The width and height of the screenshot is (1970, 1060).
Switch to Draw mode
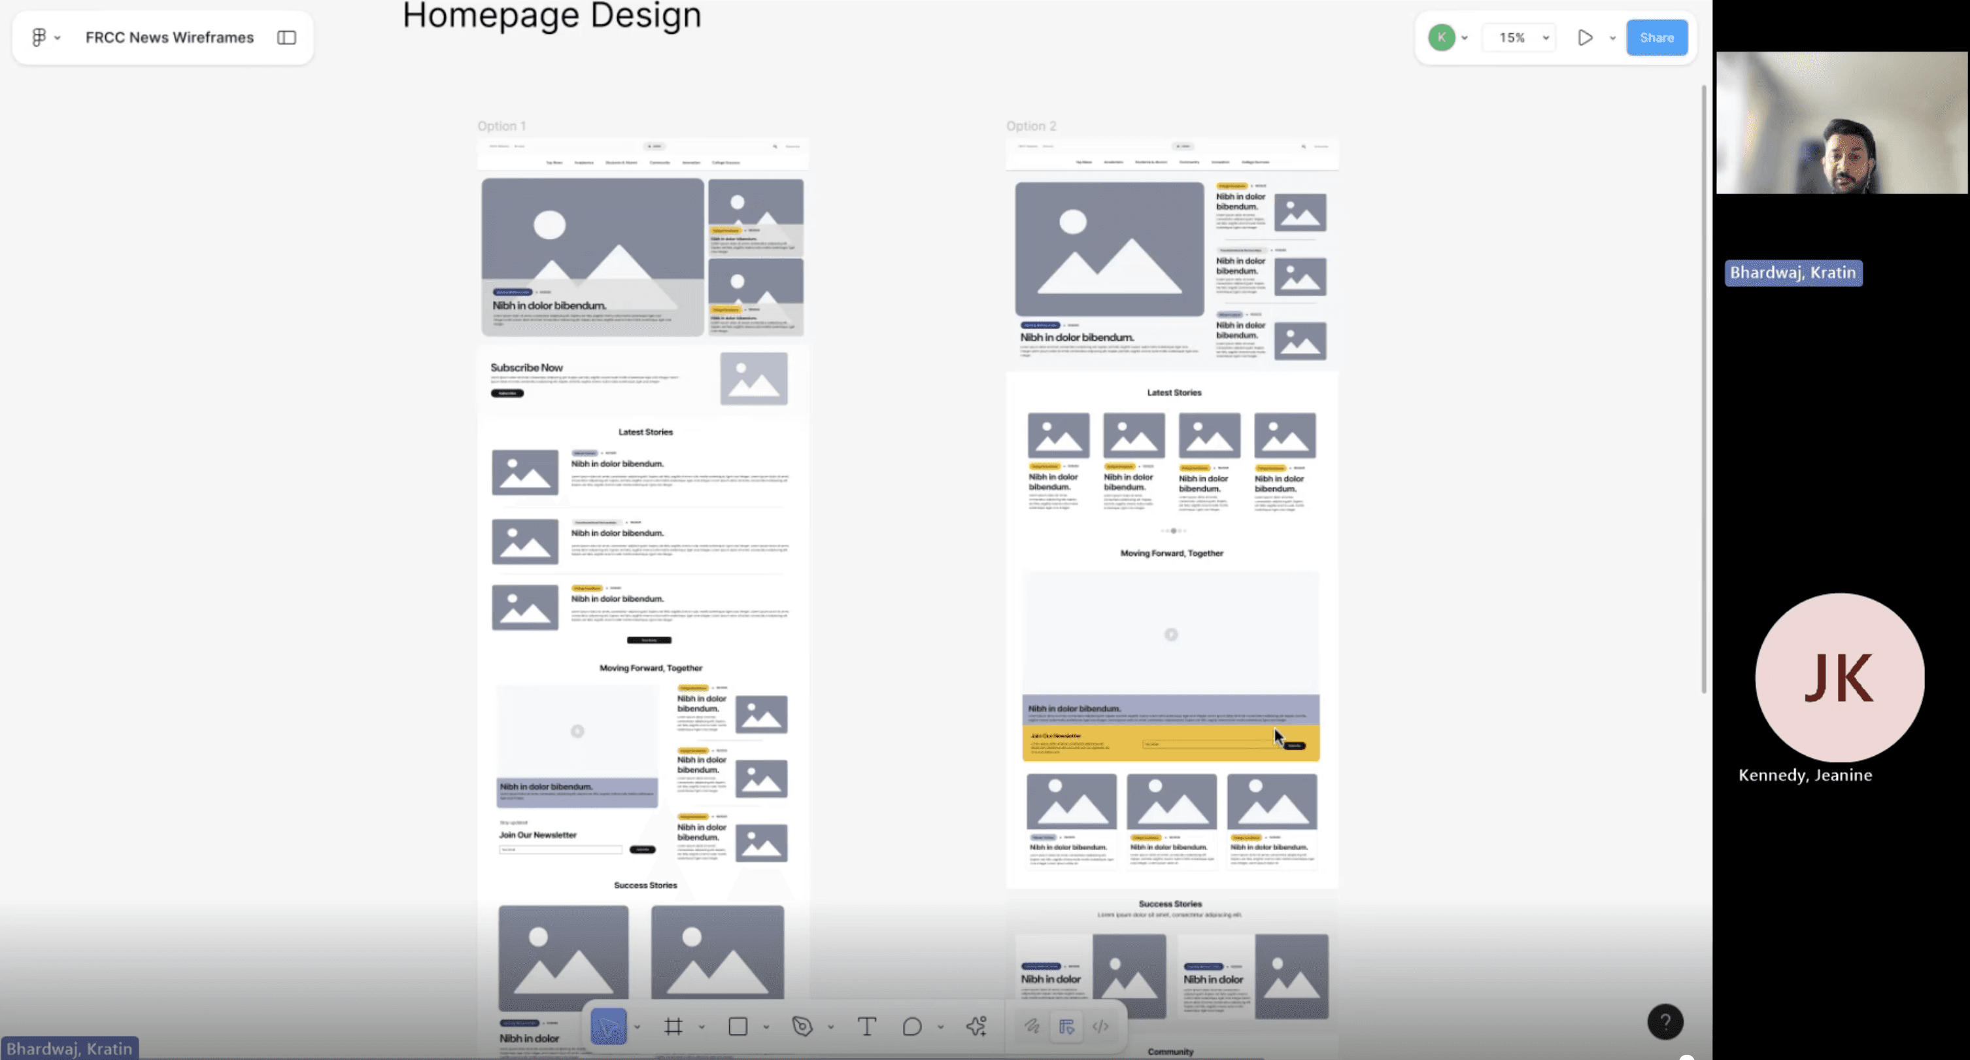click(x=1032, y=1027)
